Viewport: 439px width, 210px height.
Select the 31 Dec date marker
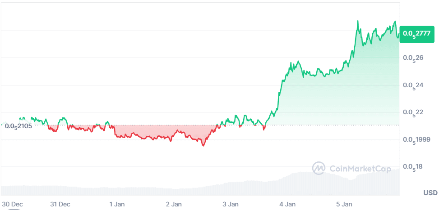pos(60,204)
